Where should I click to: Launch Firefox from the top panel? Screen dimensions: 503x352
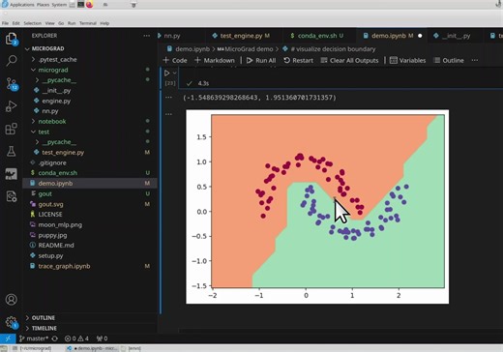(90, 5)
